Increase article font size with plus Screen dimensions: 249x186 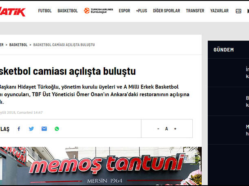(x=175, y=129)
